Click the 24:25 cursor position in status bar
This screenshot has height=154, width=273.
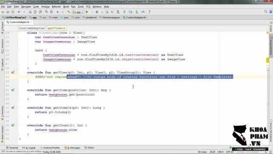[x=212, y=152]
